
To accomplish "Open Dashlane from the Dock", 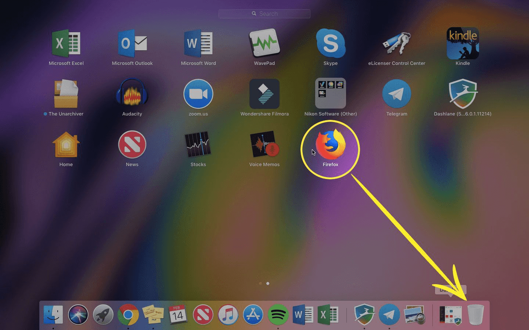I will [364, 315].
